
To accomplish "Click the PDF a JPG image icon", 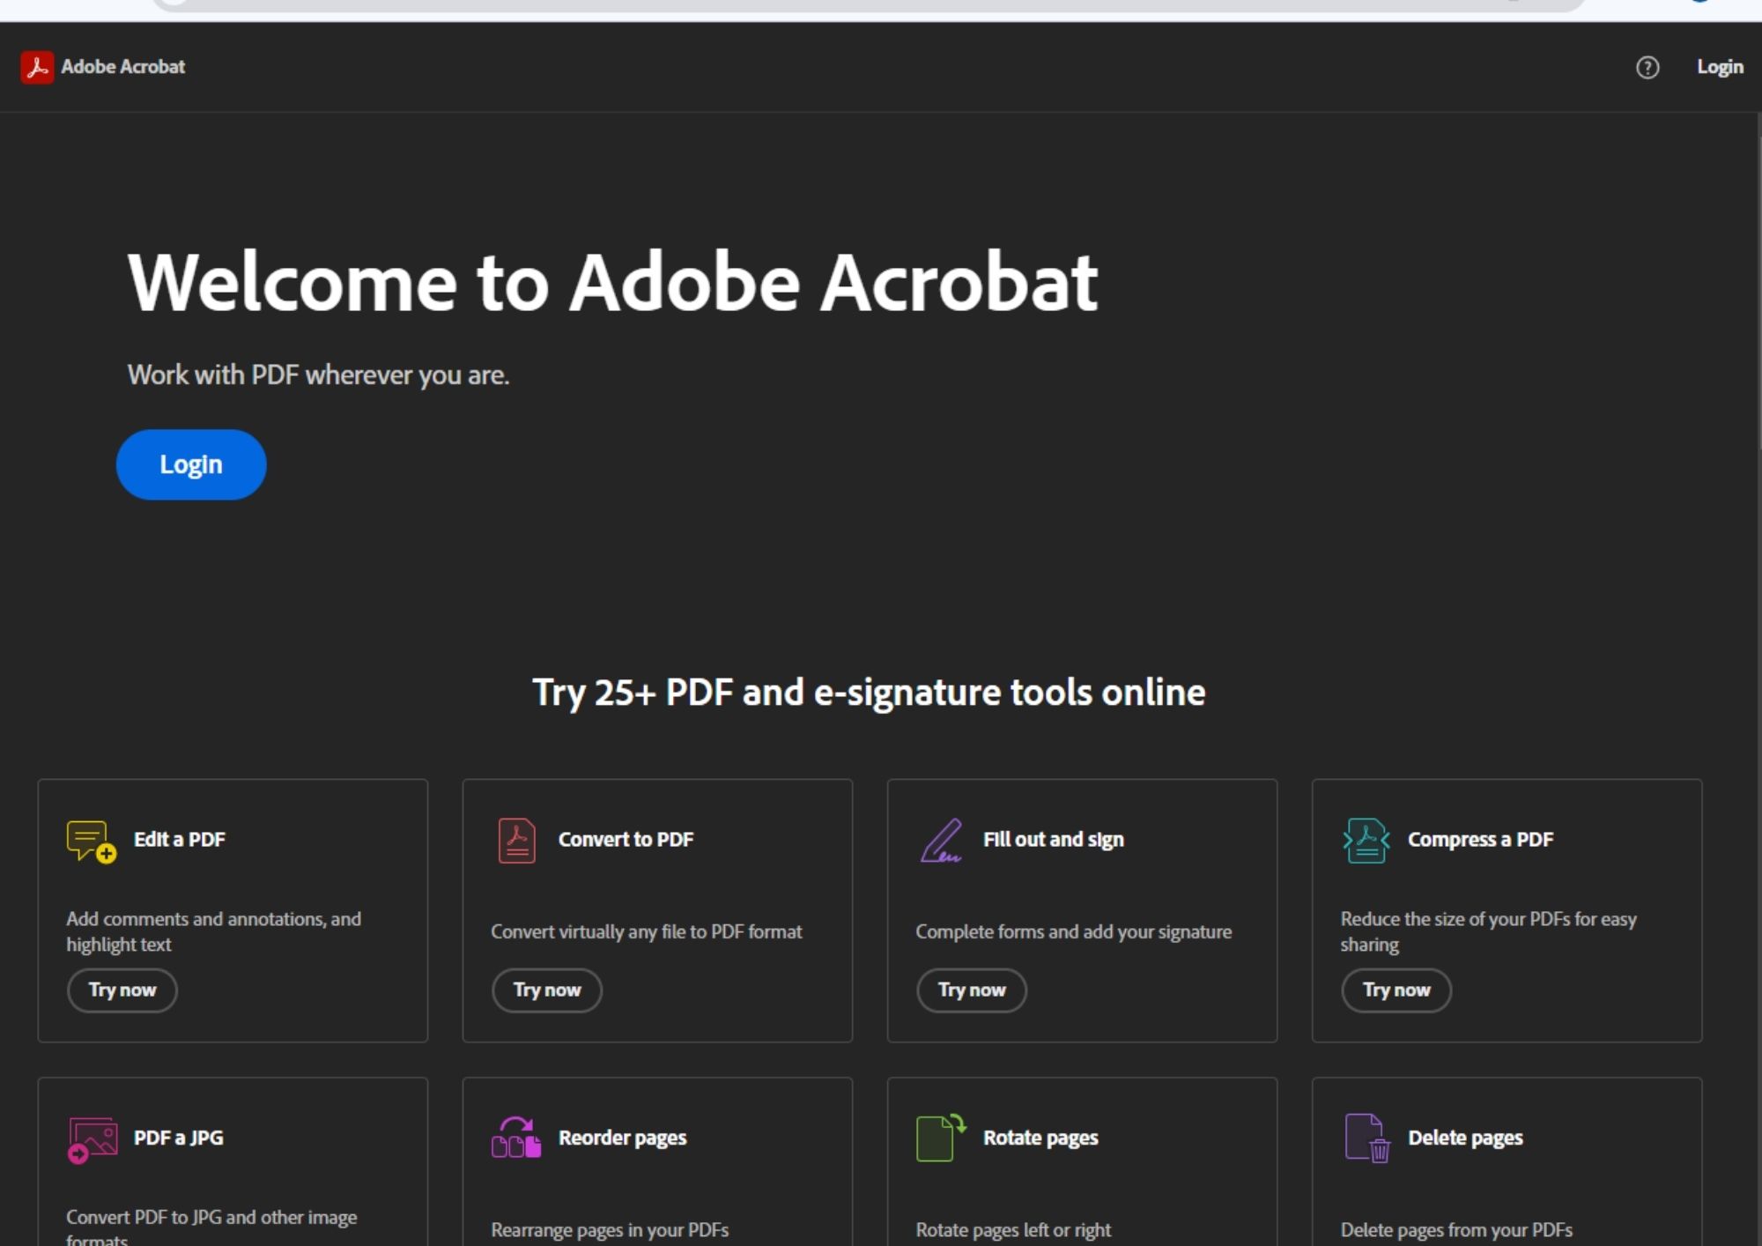I will coord(92,1139).
